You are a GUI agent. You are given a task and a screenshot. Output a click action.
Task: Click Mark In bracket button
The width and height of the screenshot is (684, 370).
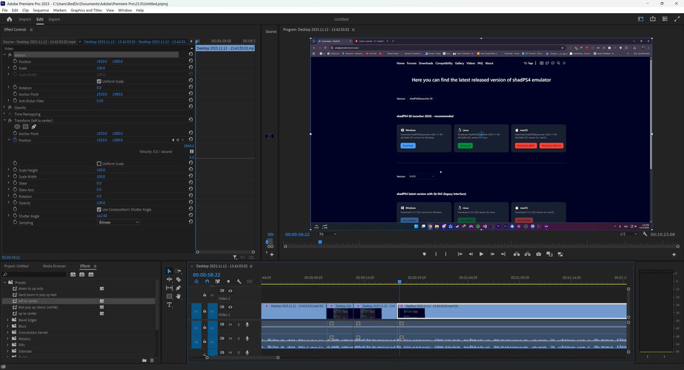click(435, 254)
